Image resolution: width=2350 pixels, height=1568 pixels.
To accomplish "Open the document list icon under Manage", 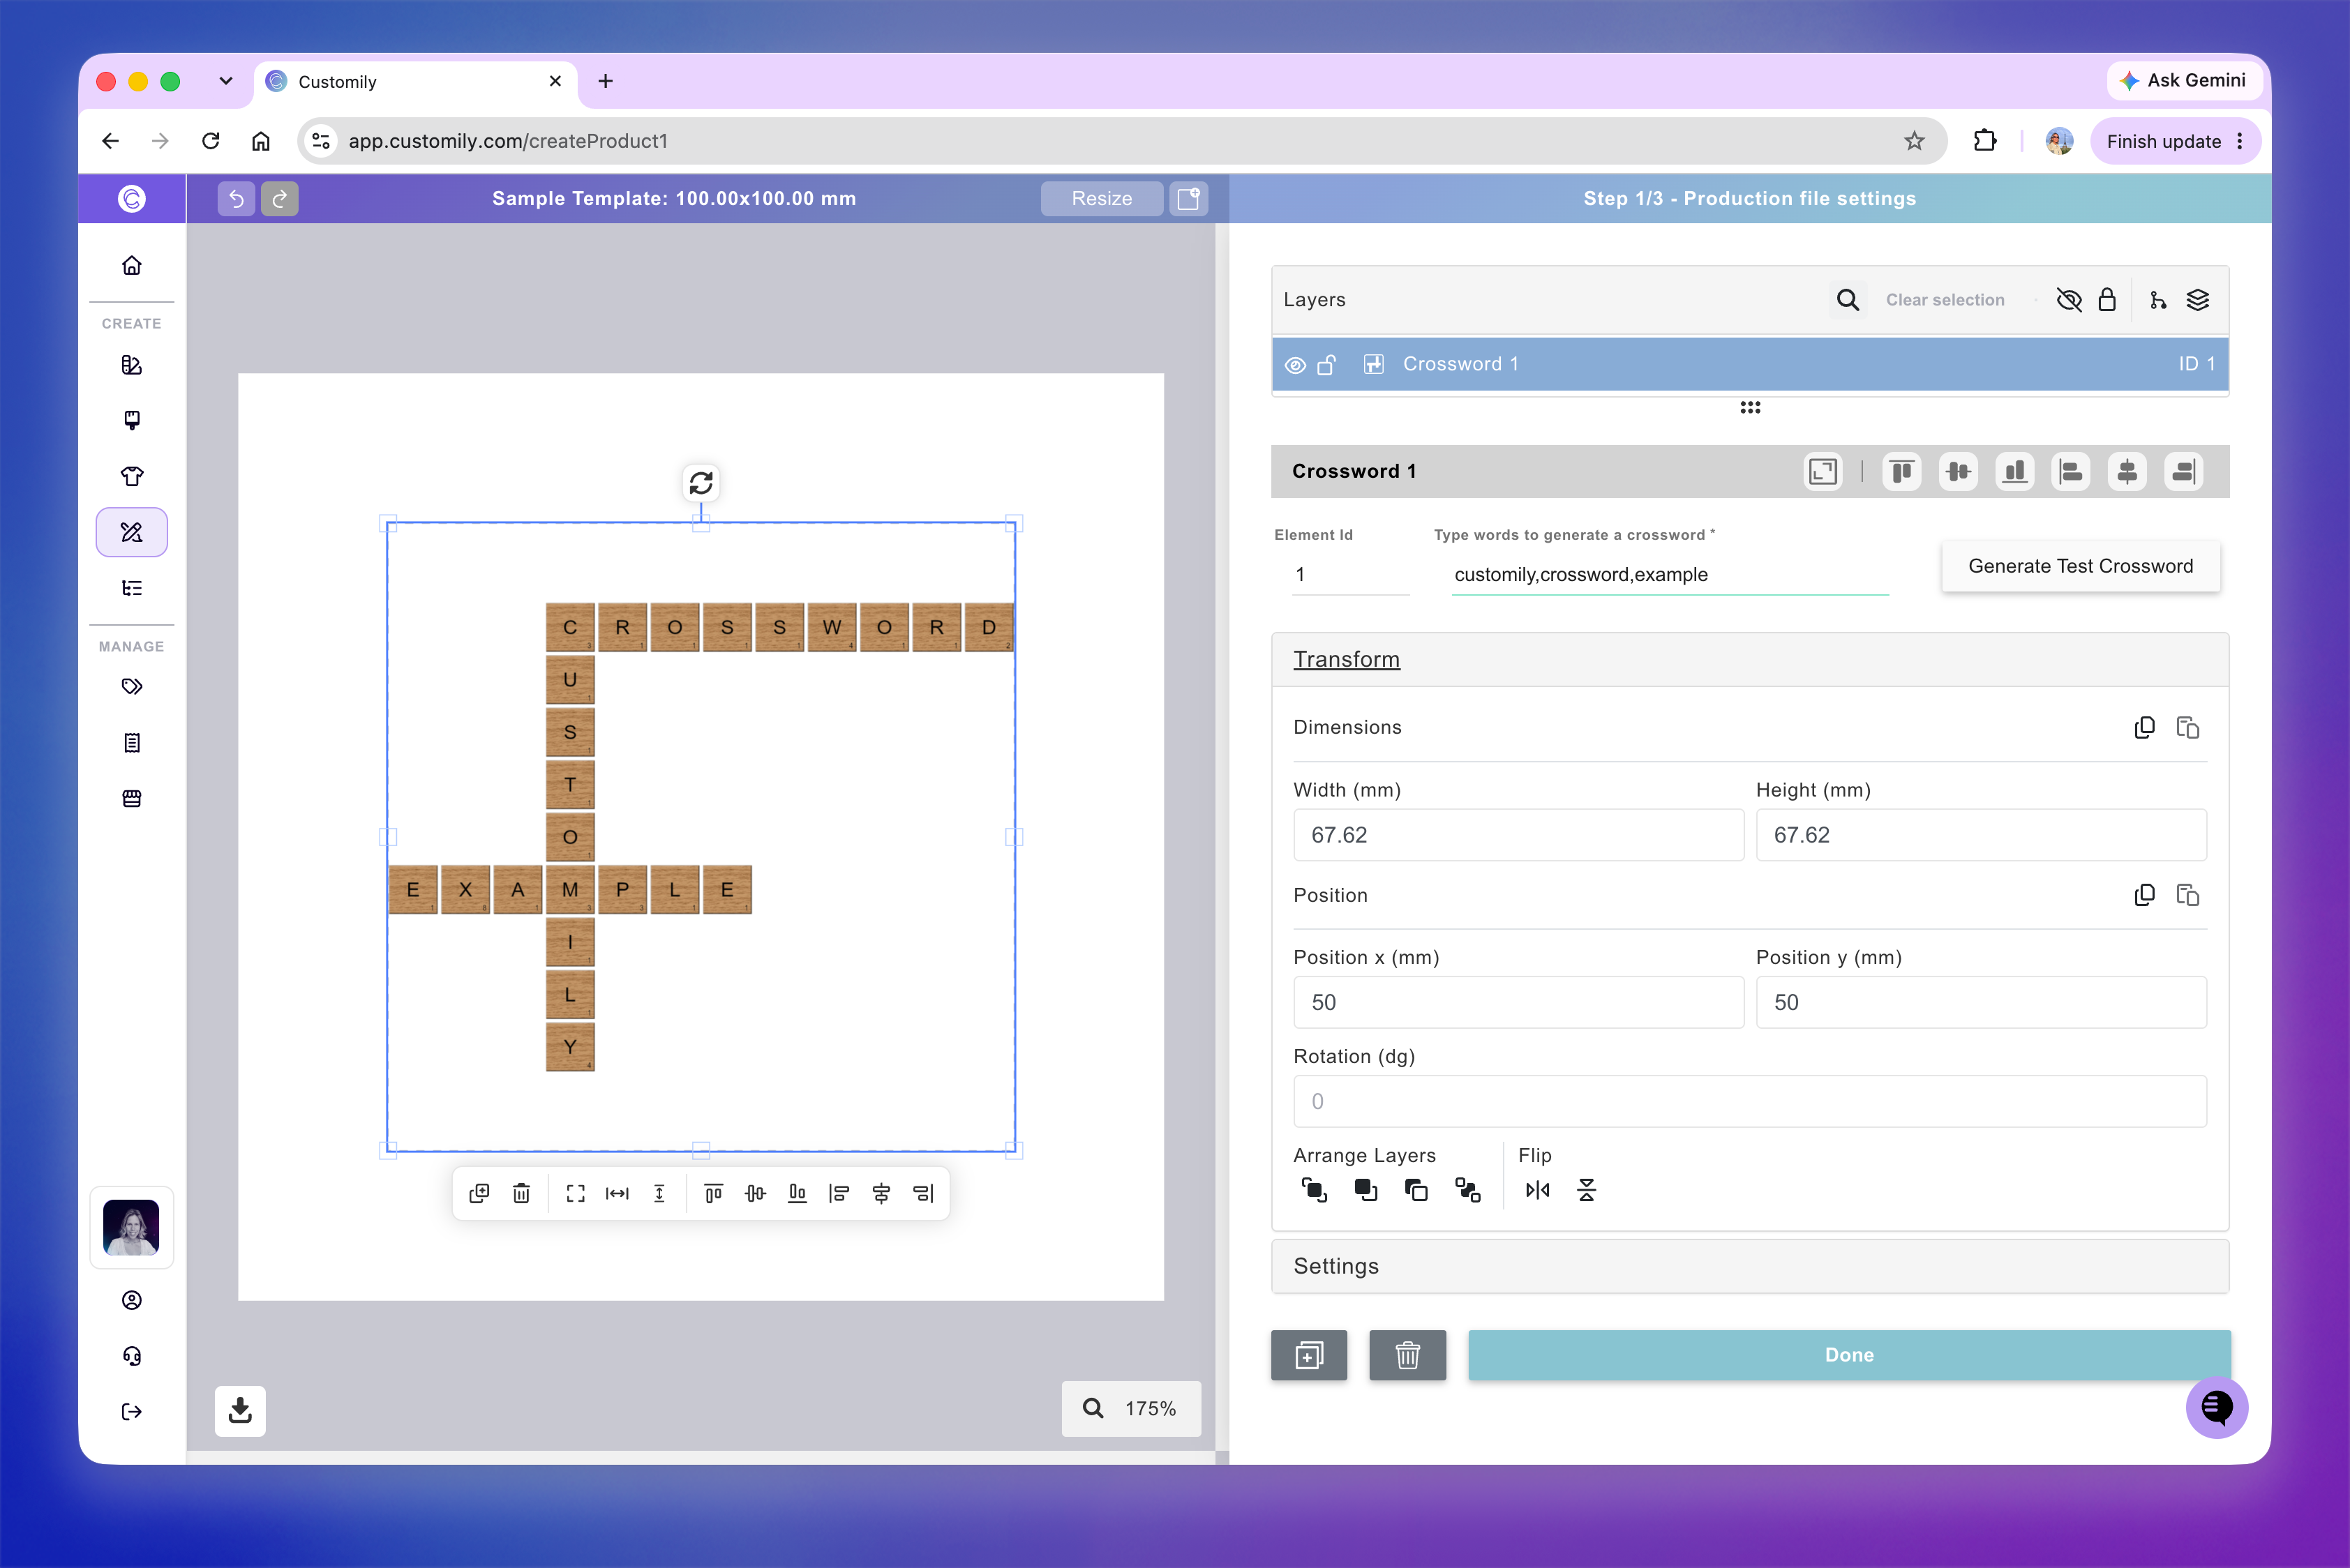I will (x=131, y=743).
